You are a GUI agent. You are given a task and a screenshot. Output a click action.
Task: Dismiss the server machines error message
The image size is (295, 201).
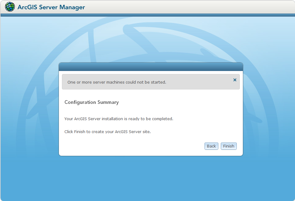(x=235, y=80)
